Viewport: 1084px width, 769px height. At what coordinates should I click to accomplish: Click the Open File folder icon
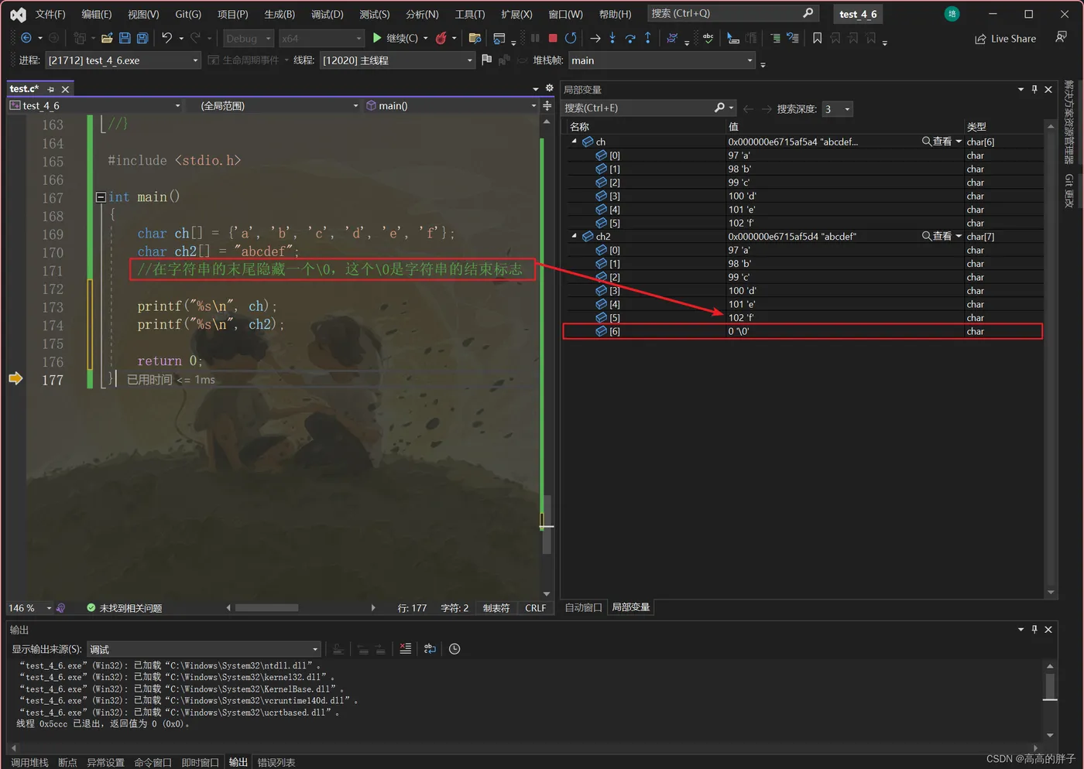107,38
